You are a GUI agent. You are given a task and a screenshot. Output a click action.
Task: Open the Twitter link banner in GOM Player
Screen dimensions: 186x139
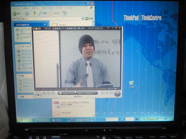[x=78, y=93]
